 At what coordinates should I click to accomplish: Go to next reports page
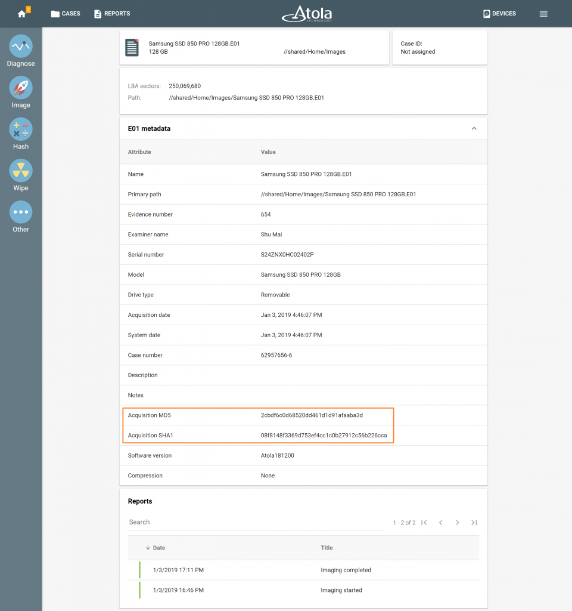pos(457,523)
